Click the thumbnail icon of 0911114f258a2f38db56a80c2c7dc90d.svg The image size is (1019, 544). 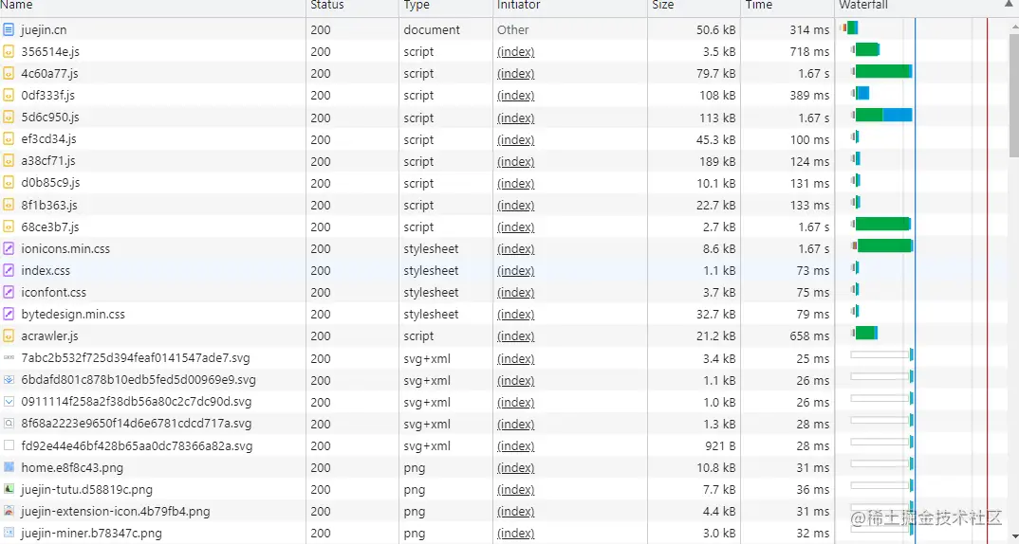tap(9, 402)
